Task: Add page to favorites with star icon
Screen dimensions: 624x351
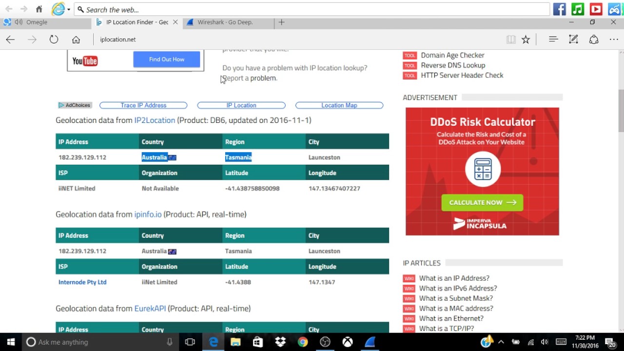Action: click(526, 39)
